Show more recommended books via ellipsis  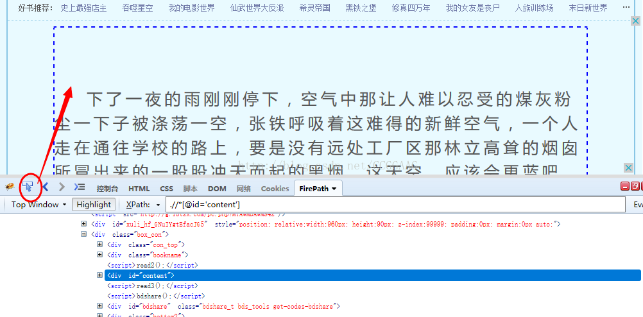pos(626,8)
